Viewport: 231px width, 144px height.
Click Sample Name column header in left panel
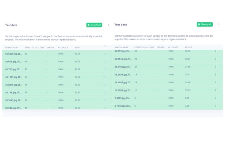point(12,48)
